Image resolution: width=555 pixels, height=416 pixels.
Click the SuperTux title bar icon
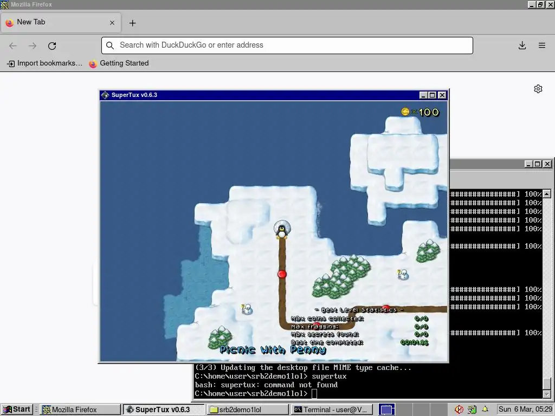click(105, 95)
